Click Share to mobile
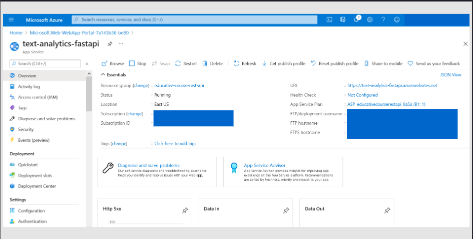 [383, 63]
